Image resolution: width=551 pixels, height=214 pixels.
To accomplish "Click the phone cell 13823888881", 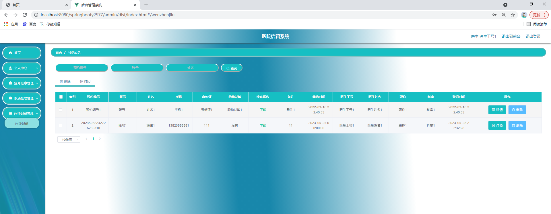I will pos(179,125).
